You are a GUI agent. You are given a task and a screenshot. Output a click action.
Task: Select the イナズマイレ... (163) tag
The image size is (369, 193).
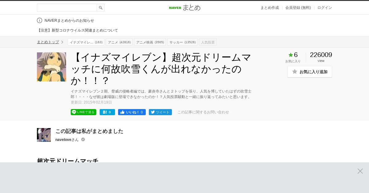pos(86,42)
